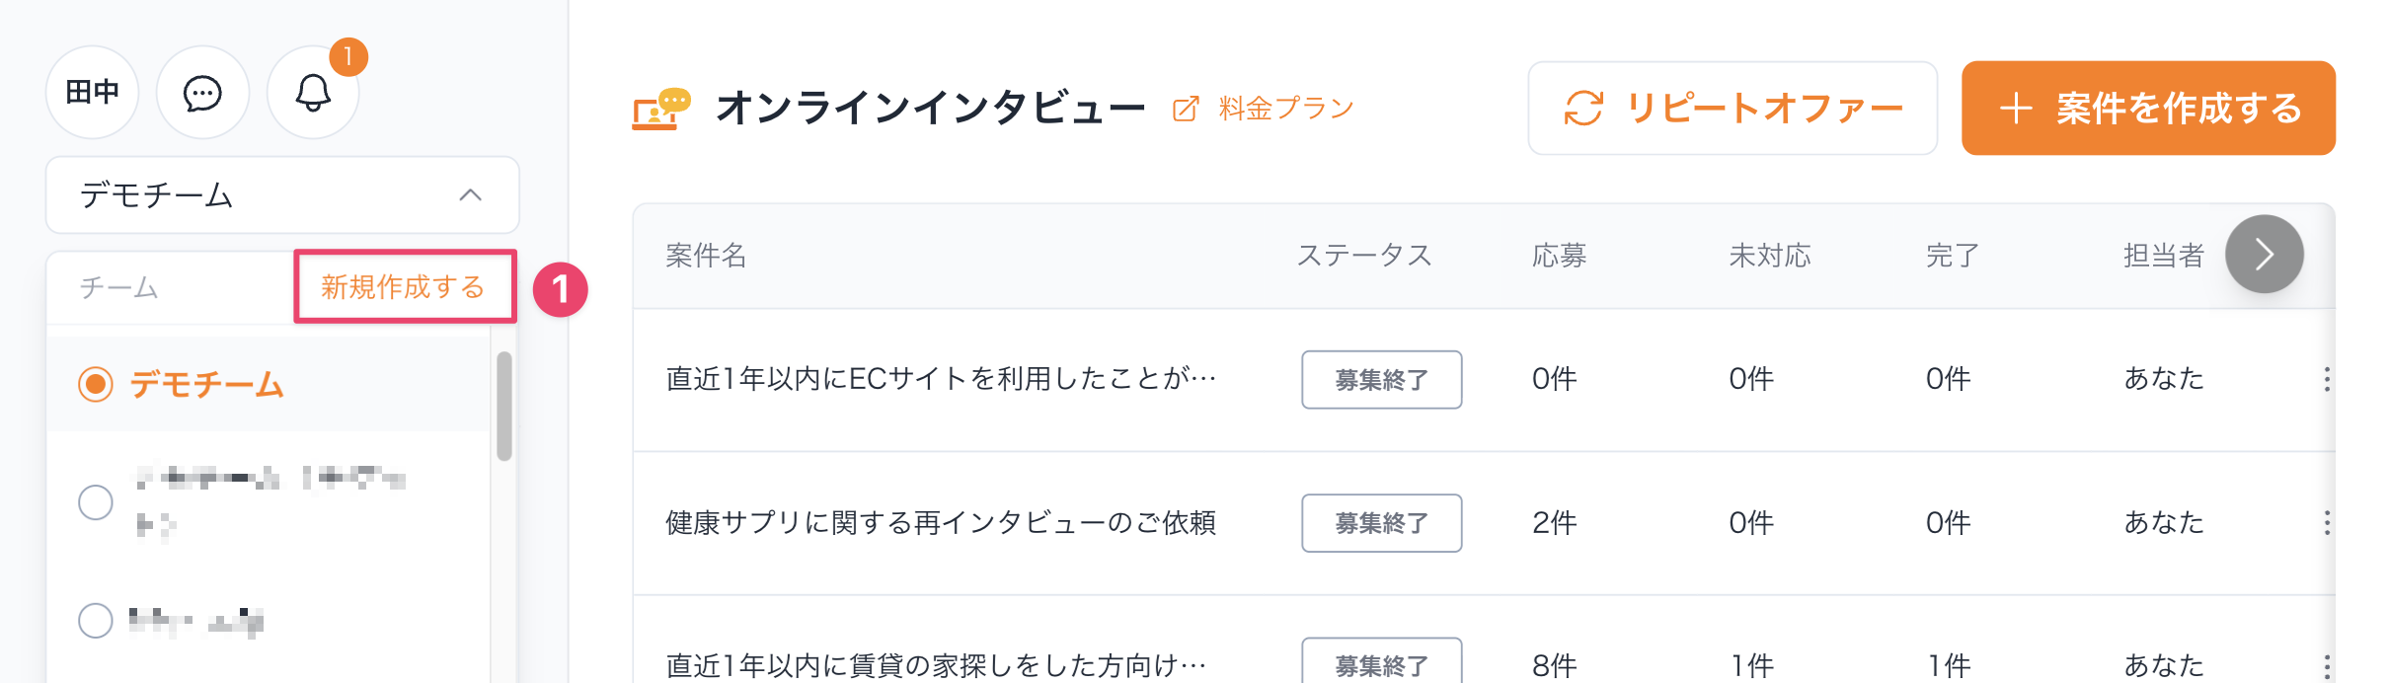Select the second team radio button

96,502
